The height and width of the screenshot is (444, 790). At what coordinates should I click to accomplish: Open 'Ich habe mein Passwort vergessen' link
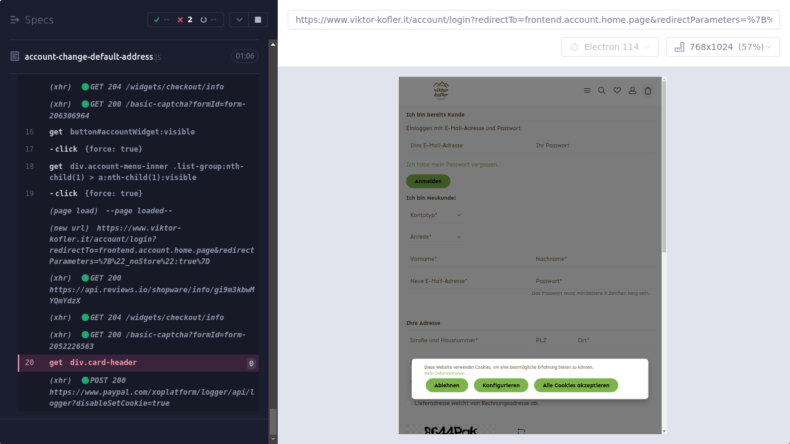tap(452, 165)
